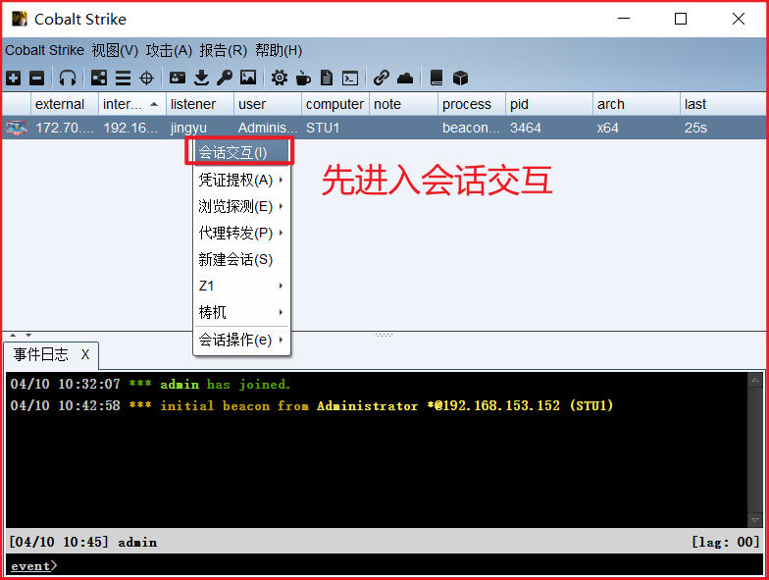
Task: Collapse the top pane with the split up arrow
Action: [x=13, y=336]
